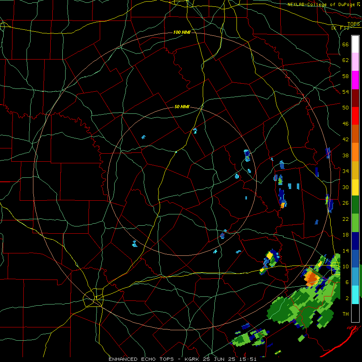Pick the gold legend color band

tap(355, 170)
